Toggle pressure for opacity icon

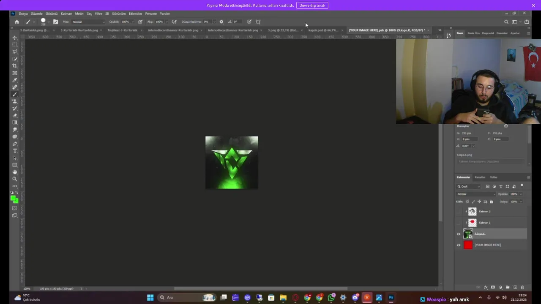[140, 22]
